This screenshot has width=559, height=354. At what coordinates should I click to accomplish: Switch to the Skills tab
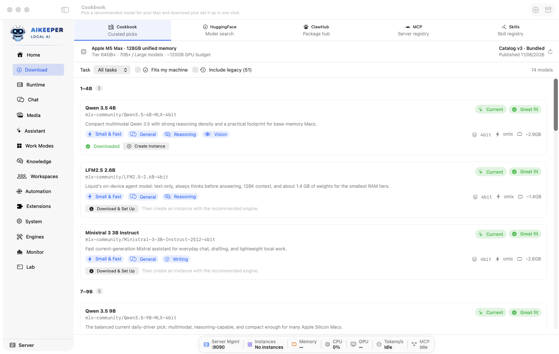510,30
